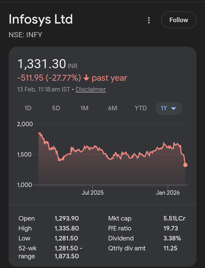Switch chart to 1D range
The height and width of the screenshot is (268, 205).
click(x=28, y=108)
